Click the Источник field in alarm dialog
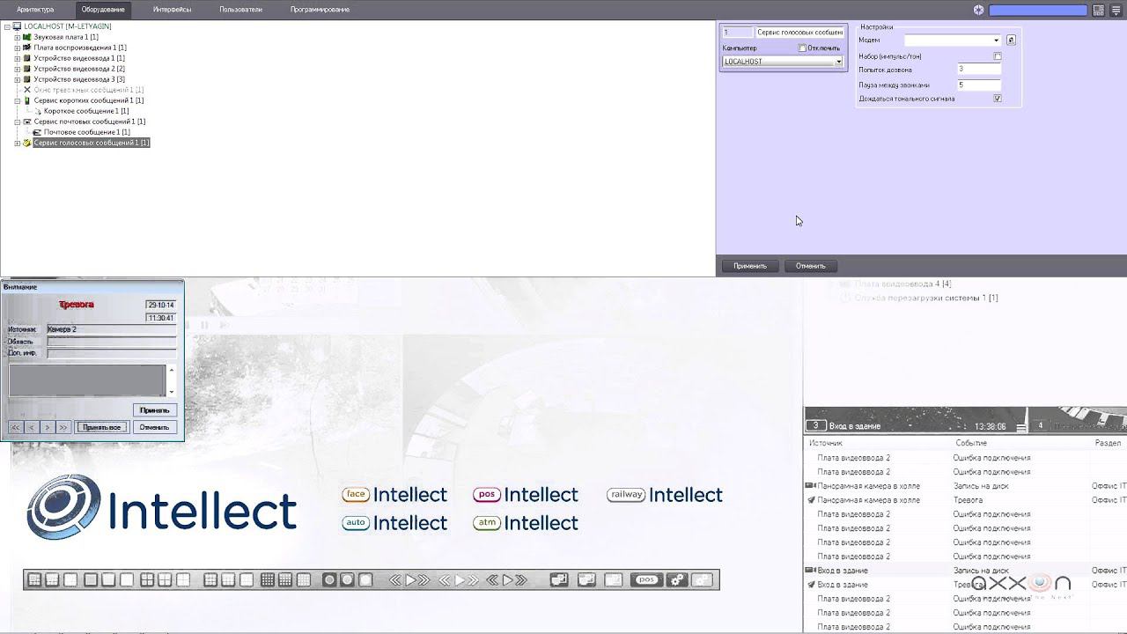 (111, 329)
